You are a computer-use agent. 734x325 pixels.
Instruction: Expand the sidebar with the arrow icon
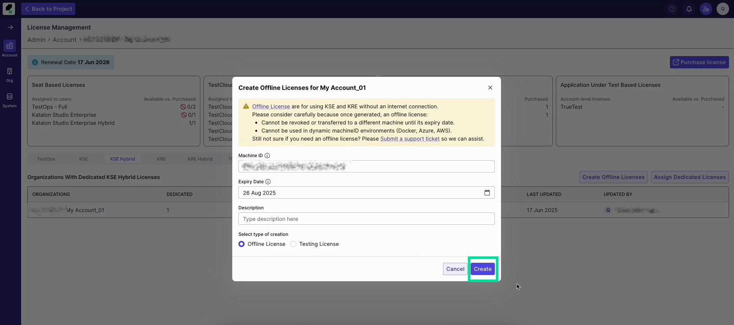point(10,27)
